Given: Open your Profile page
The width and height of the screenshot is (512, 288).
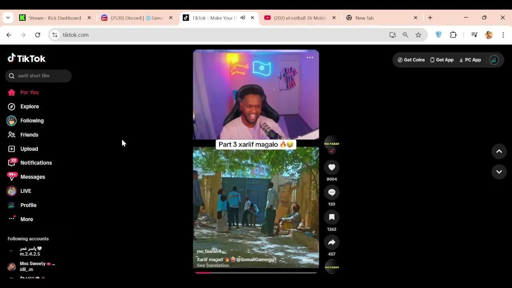Looking at the screenshot, I should coord(22,205).
